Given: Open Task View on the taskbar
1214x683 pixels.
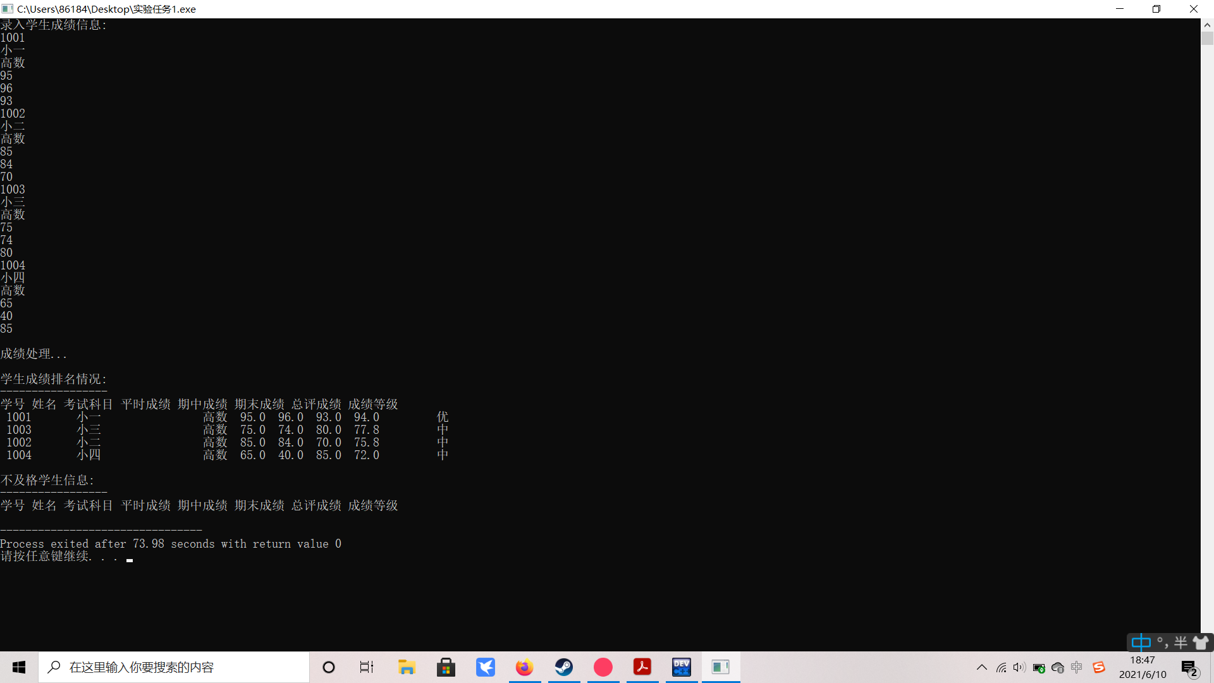Looking at the screenshot, I should coord(367,667).
